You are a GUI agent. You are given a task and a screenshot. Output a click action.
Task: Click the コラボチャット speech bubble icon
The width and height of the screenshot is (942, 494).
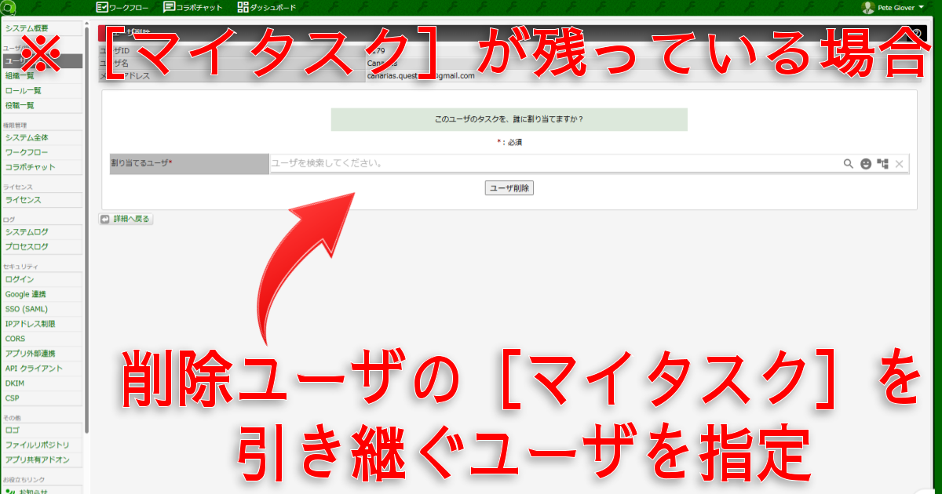coord(169,8)
